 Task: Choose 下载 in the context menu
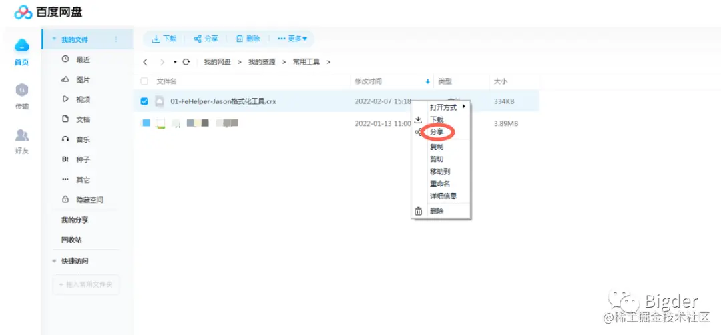[x=437, y=119]
